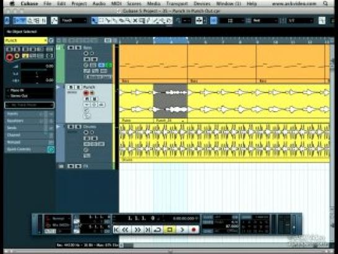
Task: Click the automation mode icon beside Touch
Action: coord(55,20)
